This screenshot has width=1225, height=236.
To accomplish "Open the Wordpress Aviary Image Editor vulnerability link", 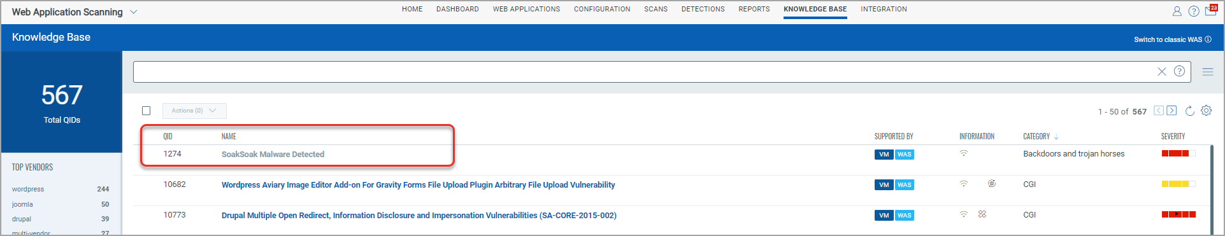I will pos(418,185).
